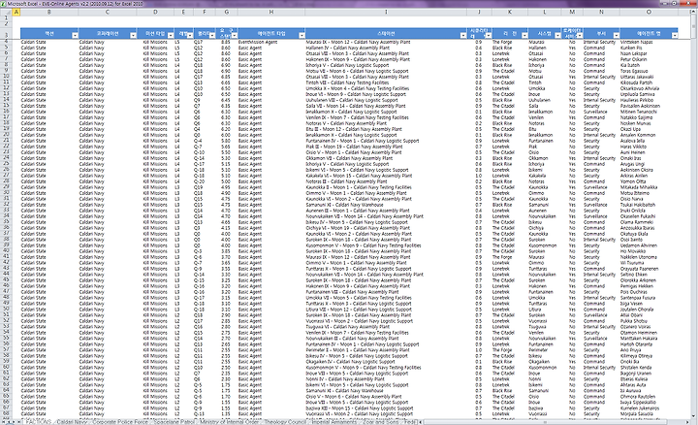
Task: Open the Corporate Police Force sheet tab
Action: pos(120,421)
